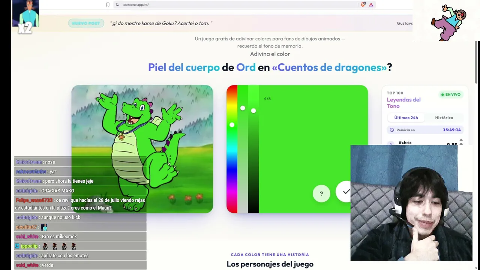Click the '15:49:14' countdown timer
Viewport: 480px width, 270px height.
(x=451, y=130)
